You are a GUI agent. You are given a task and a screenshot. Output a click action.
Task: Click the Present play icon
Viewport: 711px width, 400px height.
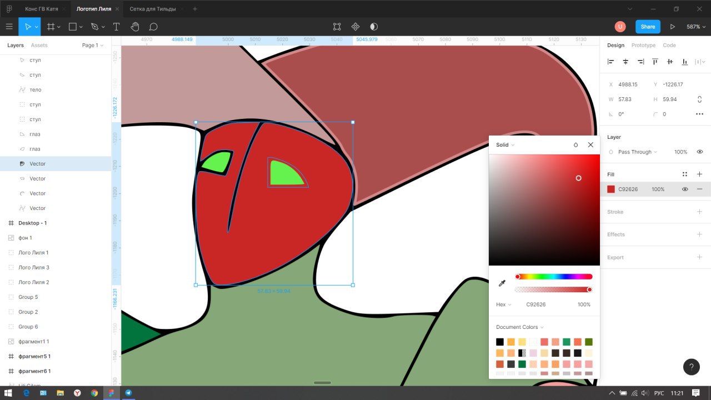pyautogui.click(x=673, y=27)
